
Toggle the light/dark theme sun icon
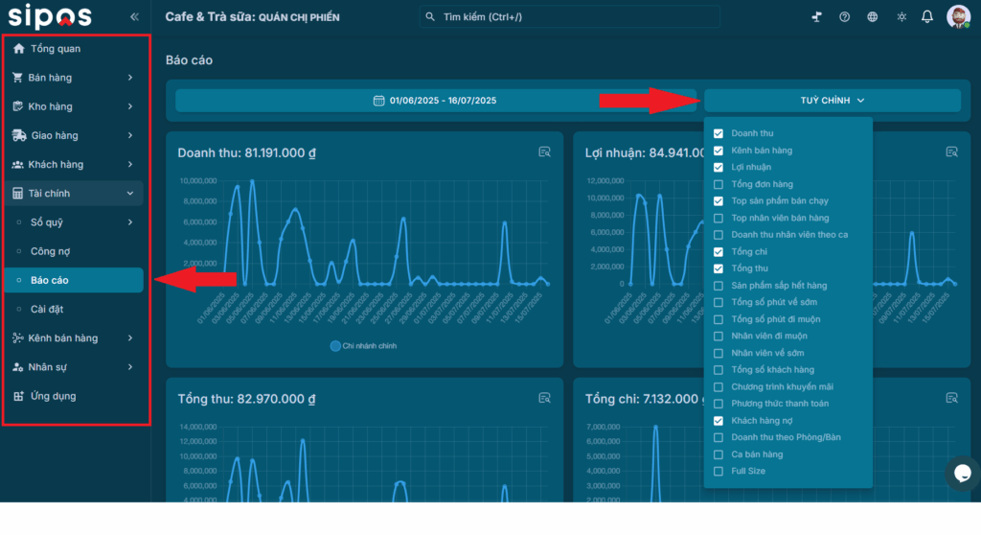[x=901, y=17]
